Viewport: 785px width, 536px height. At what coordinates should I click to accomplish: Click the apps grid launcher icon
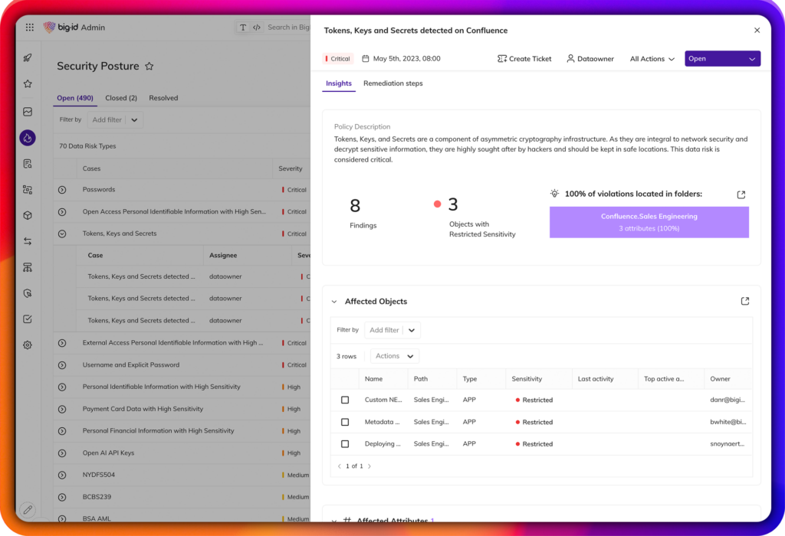30,28
